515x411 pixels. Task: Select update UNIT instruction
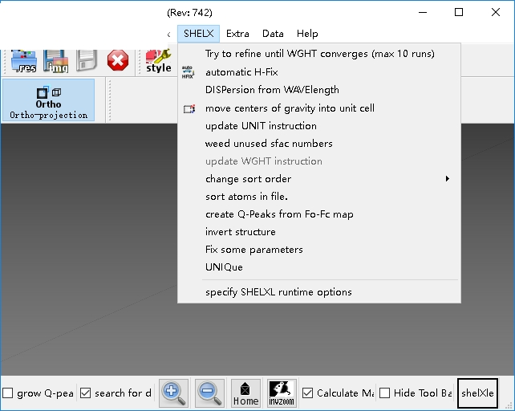[319, 126]
